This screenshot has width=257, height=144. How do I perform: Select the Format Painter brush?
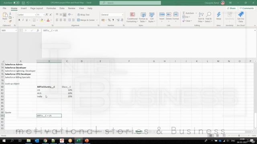click(10, 21)
